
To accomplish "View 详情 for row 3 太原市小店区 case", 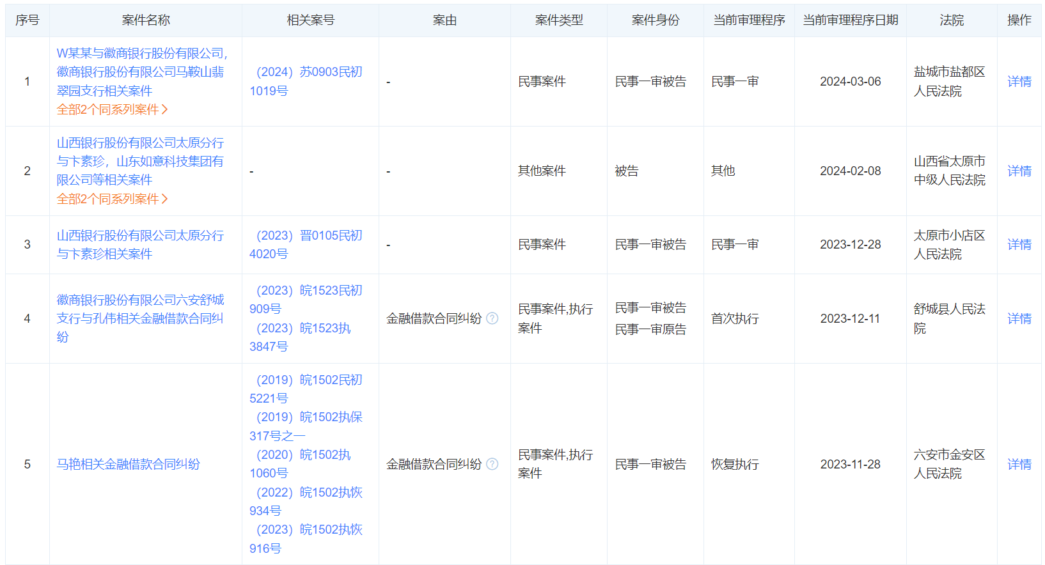I will [1019, 245].
